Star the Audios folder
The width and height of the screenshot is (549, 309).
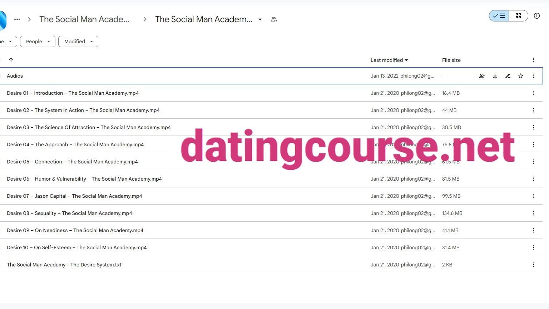(521, 76)
